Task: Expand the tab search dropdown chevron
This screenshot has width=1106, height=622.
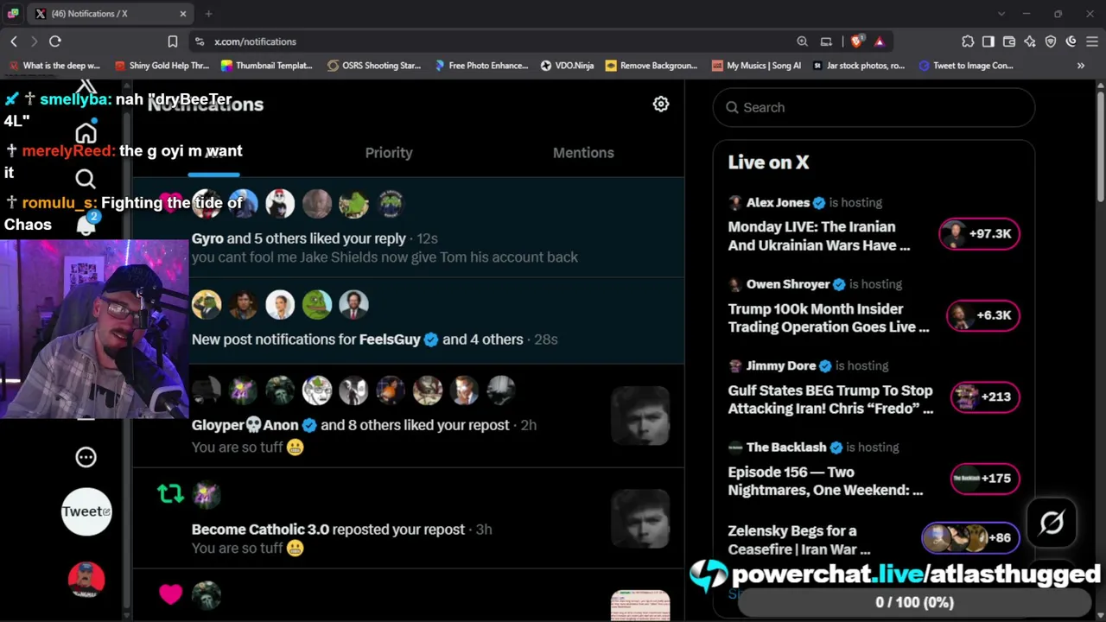Action: click(1001, 14)
